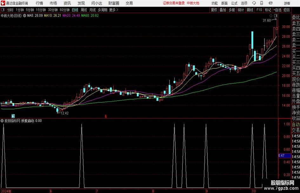Click the 妖股启动: 0.00 indicator value
The height and width of the screenshot is (193, 300).
[31, 121]
